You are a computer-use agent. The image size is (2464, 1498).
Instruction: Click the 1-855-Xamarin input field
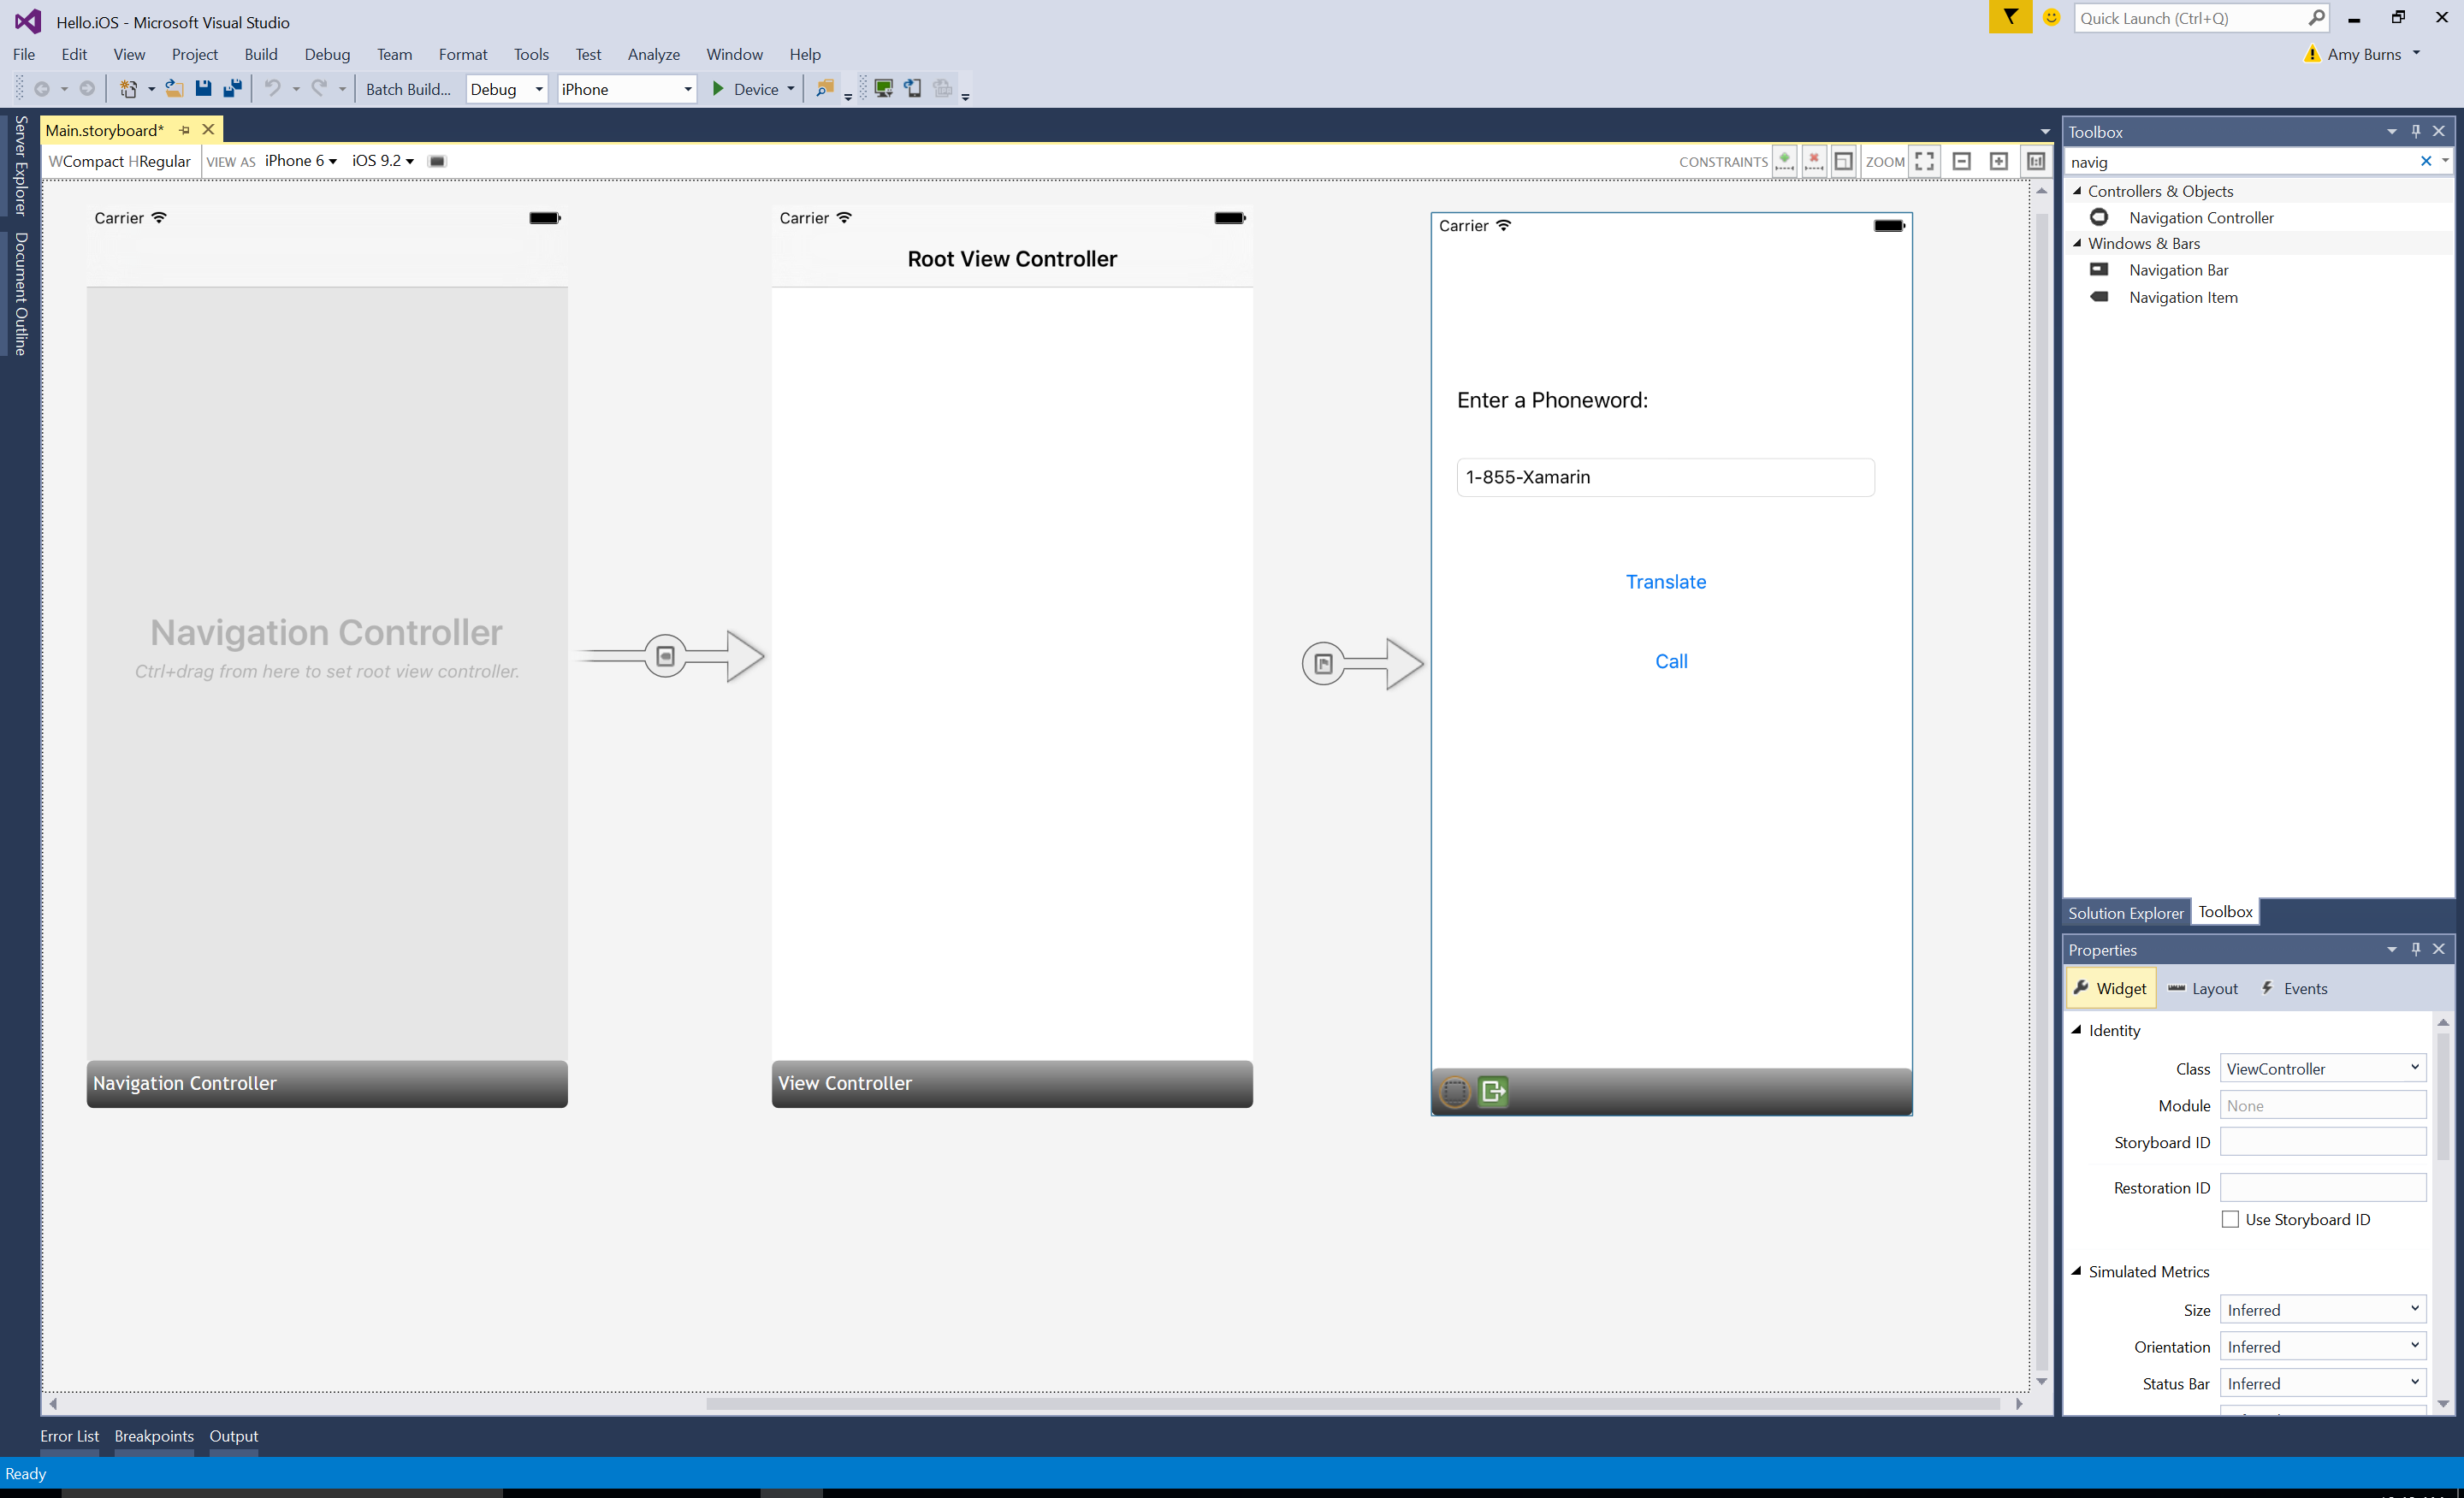point(1665,476)
